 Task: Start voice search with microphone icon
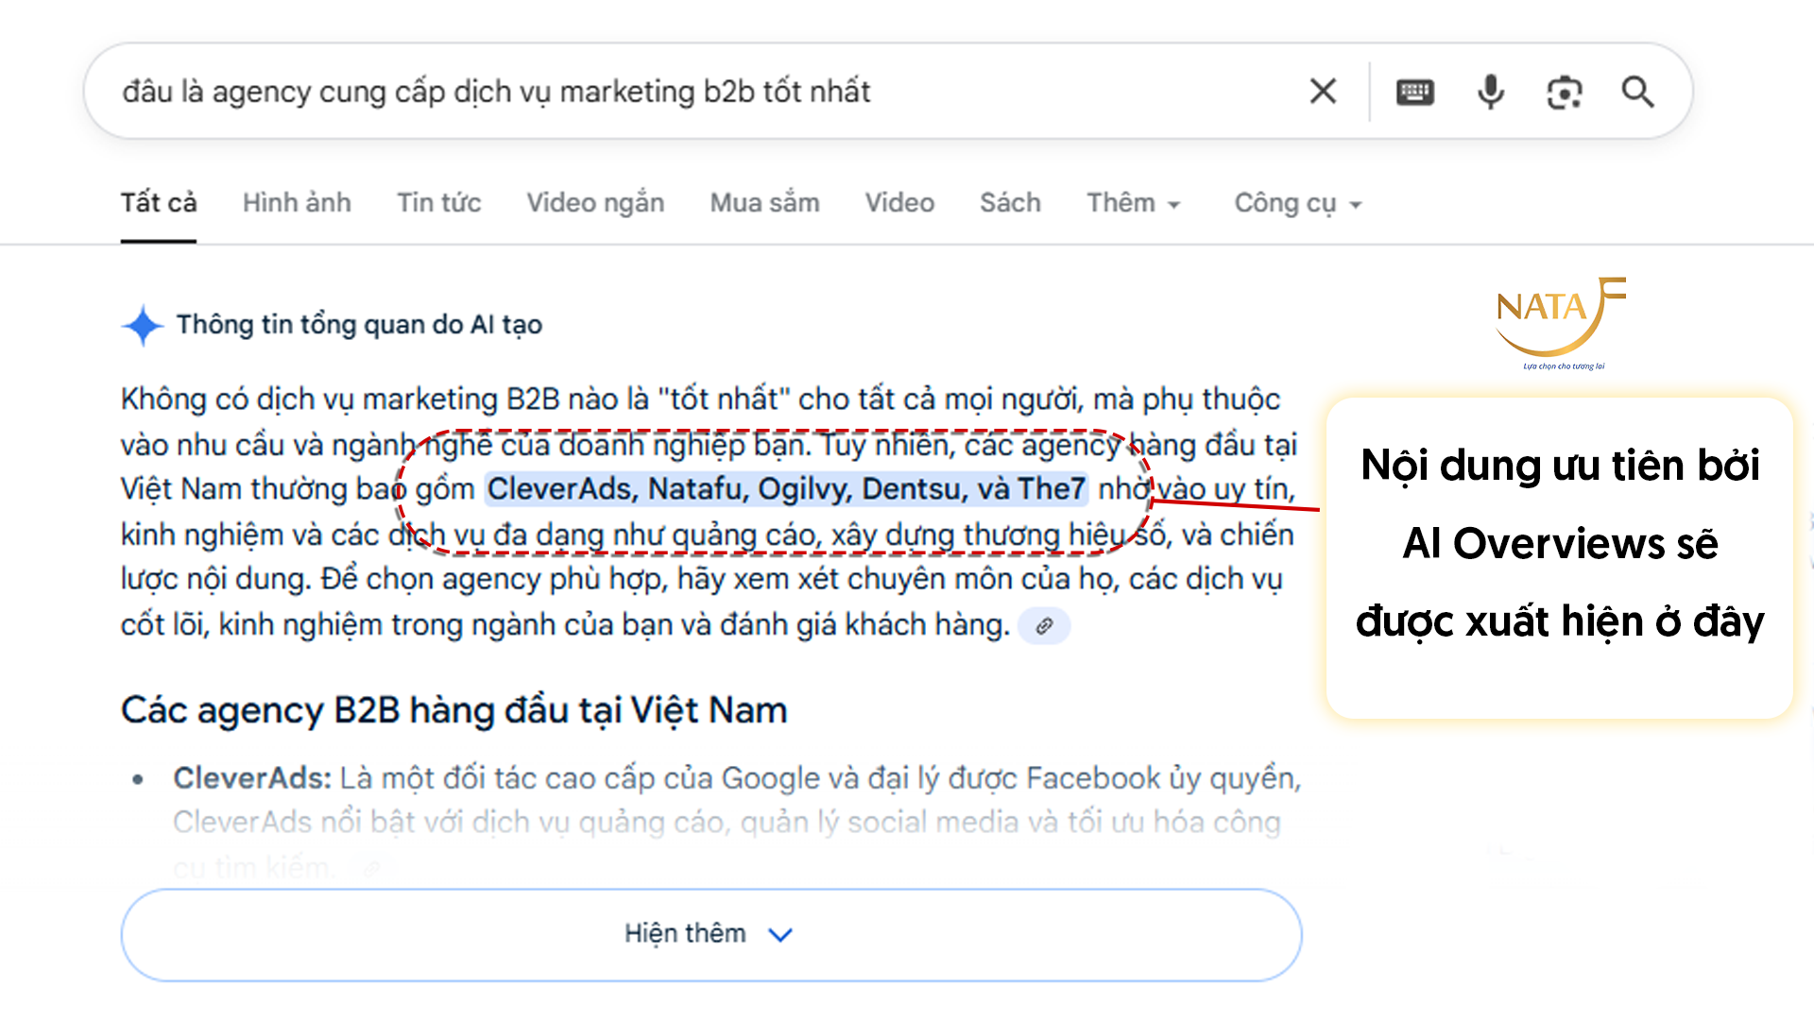pyautogui.click(x=1490, y=92)
